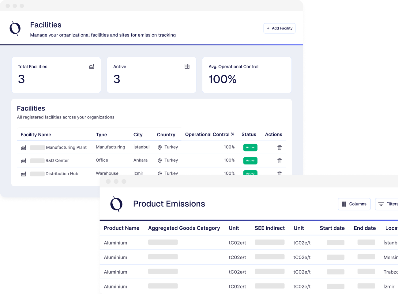
Task: Click trash icon for R&D Center
Action: 279,161
